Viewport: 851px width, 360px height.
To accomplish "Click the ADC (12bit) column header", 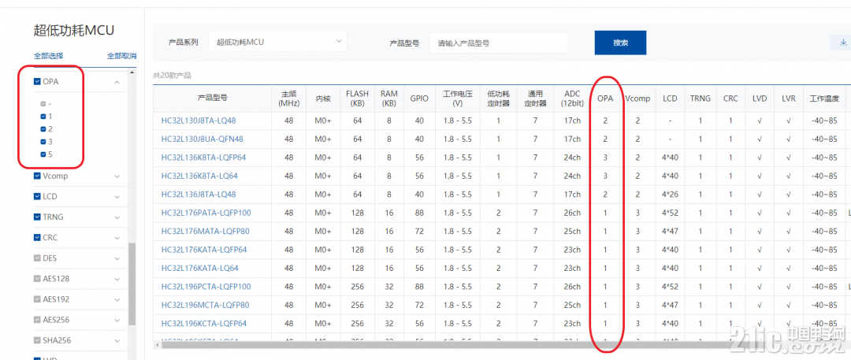I will tap(572, 98).
